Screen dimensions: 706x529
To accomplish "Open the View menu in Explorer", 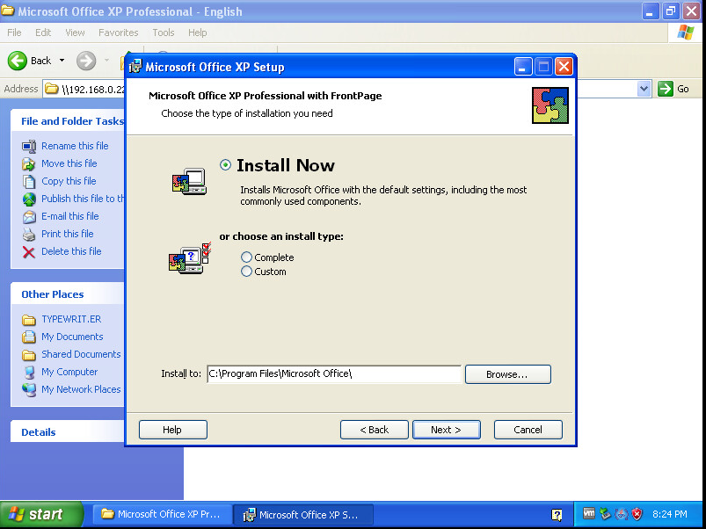I will tap(75, 33).
